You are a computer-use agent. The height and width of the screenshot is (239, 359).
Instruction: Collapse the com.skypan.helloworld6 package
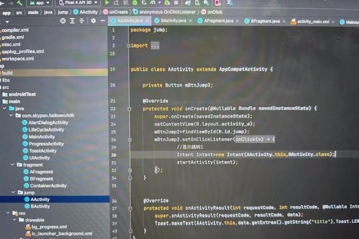(11, 115)
